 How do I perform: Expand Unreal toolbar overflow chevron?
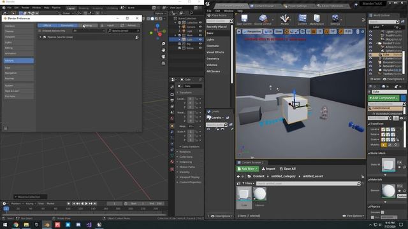[363, 20]
